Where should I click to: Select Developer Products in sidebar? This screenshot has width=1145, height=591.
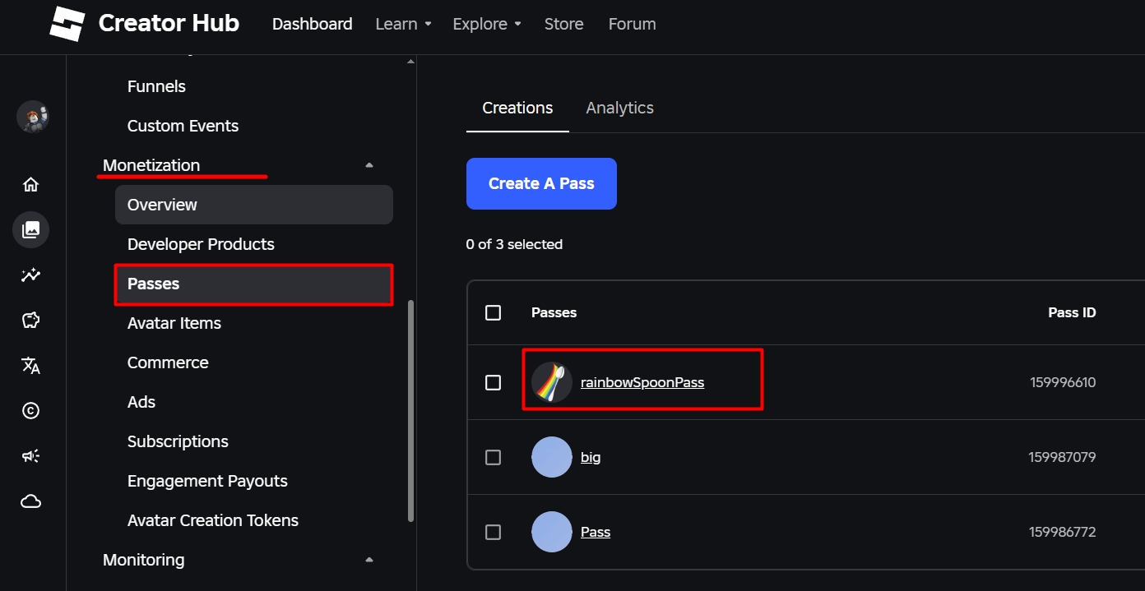tap(201, 244)
